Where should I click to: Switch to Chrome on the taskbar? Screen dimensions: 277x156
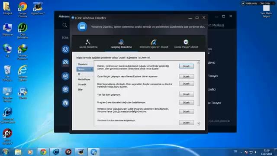click(x=43, y=152)
